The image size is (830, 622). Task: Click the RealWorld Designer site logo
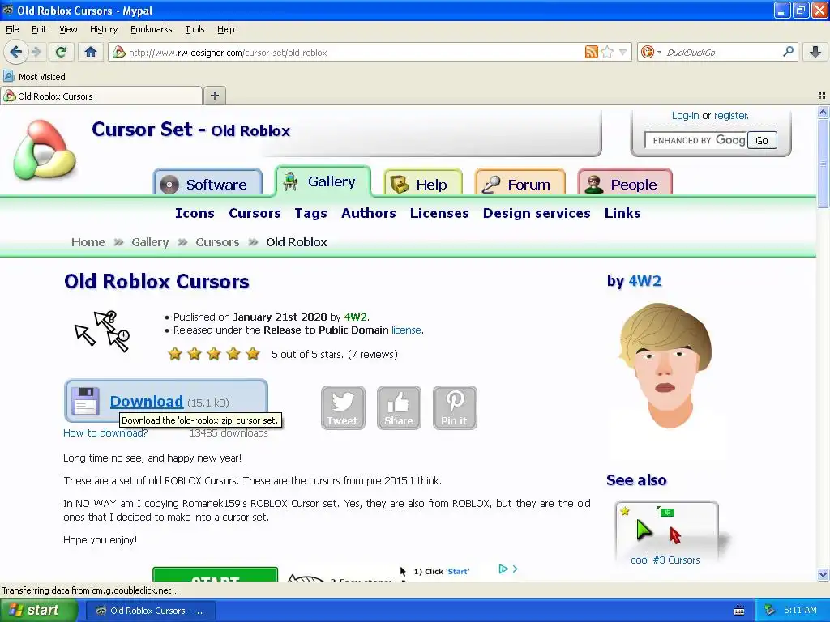[45, 150]
